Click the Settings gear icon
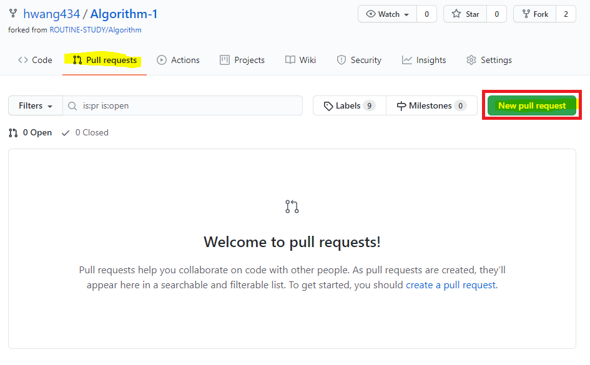Viewport: 590px width, 365px height. click(471, 60)
